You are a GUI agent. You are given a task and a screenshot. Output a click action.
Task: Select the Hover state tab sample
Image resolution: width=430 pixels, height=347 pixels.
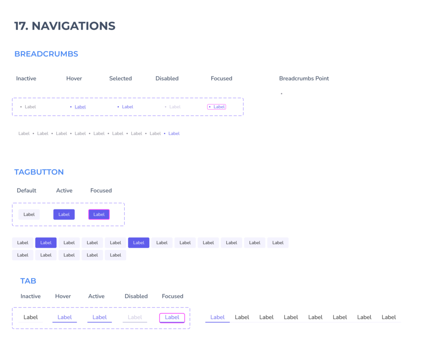point(65,317)
